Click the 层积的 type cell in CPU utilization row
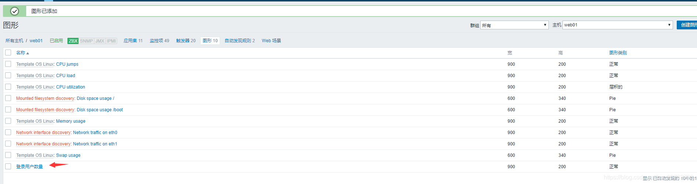 [x=616, y=87]
